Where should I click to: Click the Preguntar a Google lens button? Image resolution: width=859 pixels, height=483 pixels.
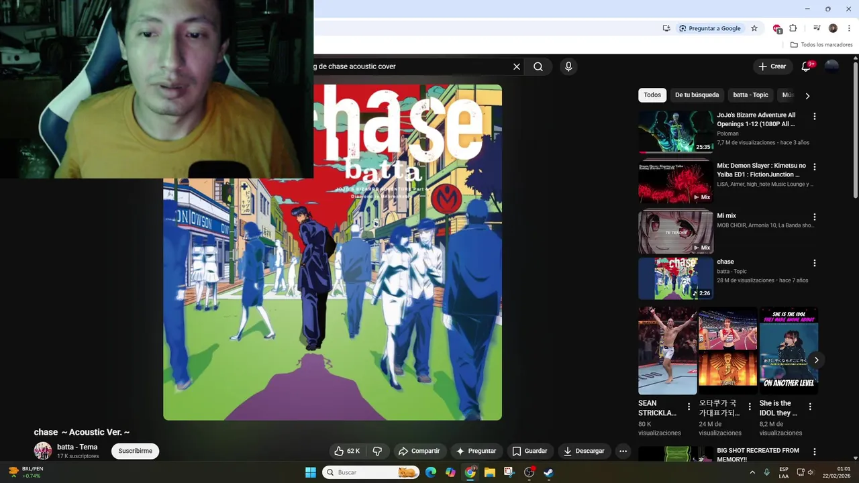click(x=709, y=28)
